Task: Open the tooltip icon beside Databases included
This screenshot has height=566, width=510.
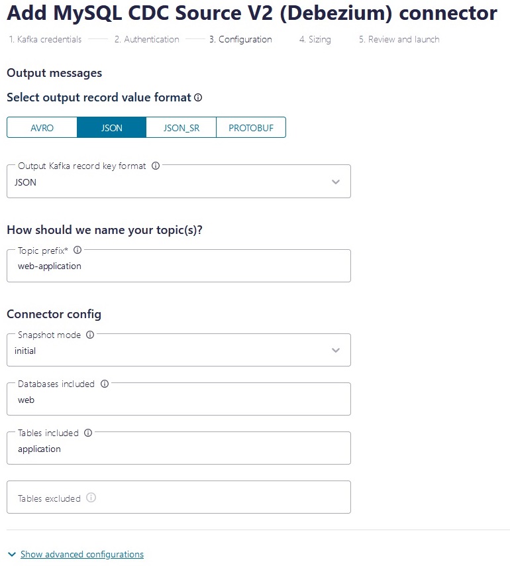Action: [x=104, y=384]
